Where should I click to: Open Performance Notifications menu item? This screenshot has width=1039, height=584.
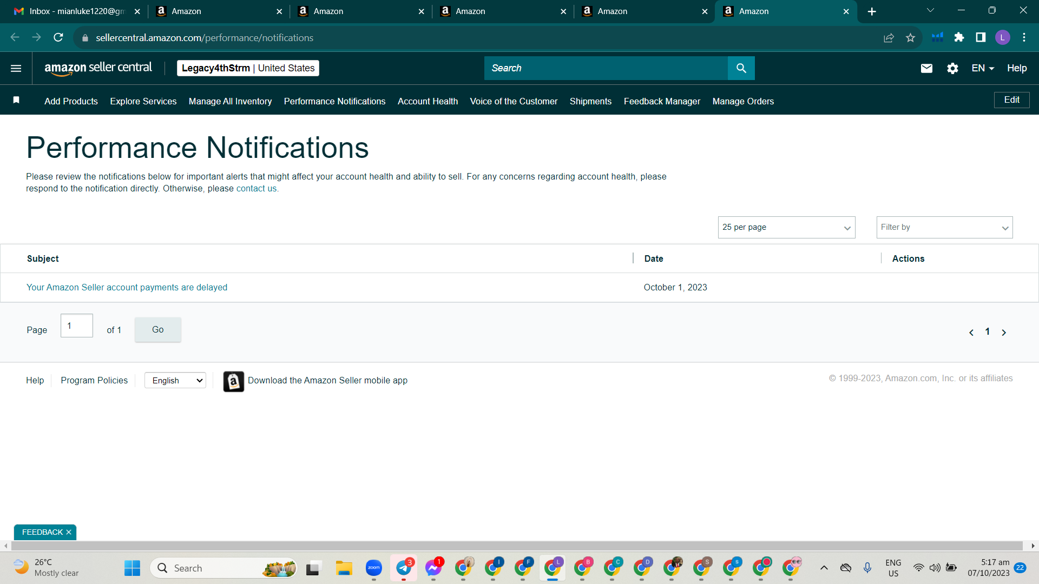pyautogui.click(x=334, y=101)
